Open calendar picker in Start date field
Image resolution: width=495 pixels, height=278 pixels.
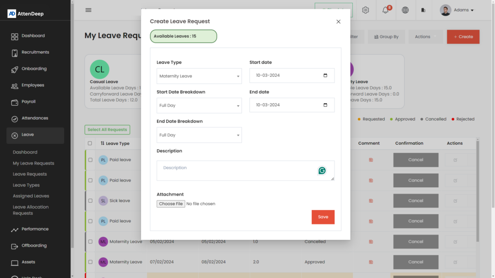pyautogui.click(x=325, y=75)
